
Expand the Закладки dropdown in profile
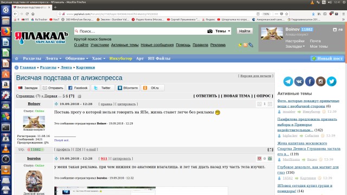tap(295, 47)
